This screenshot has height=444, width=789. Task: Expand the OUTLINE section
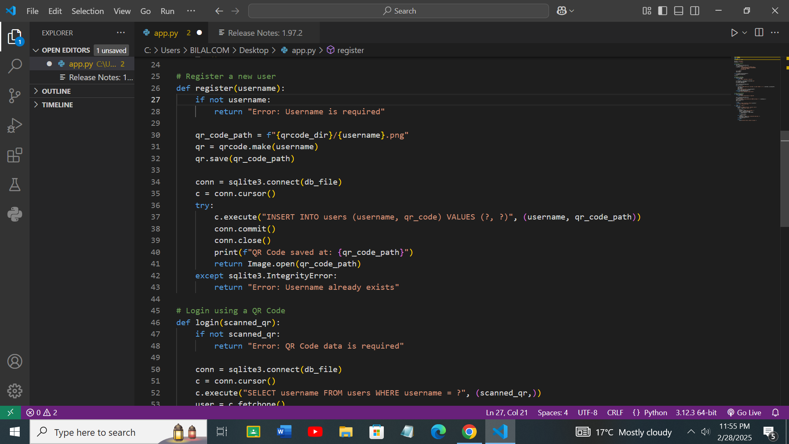coord(56,91)
